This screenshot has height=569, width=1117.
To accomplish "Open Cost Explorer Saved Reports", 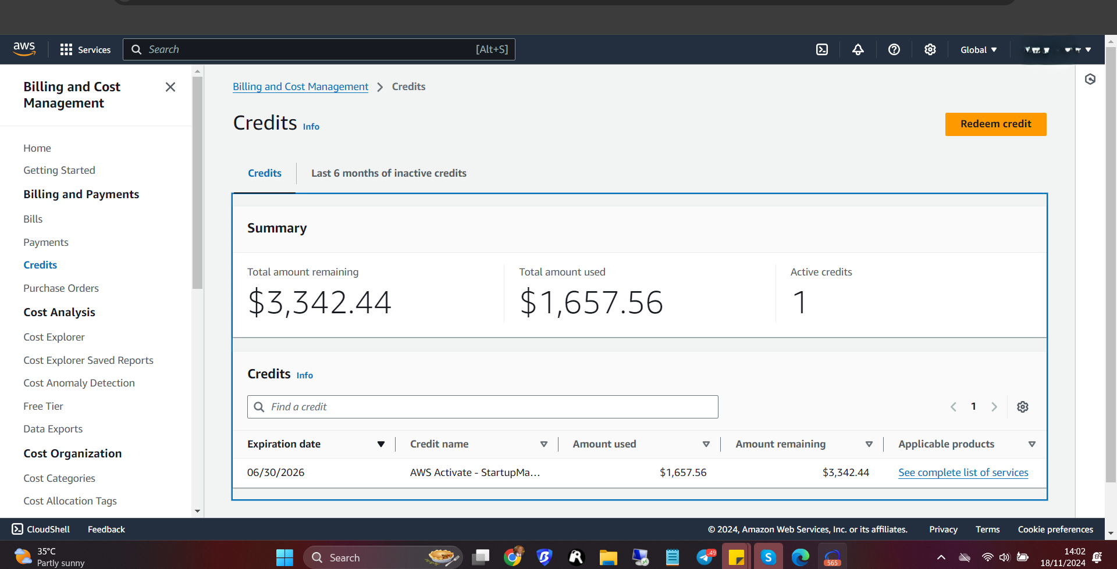I will point(88,360).
